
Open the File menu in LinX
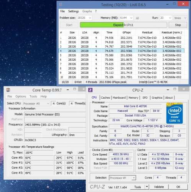click(63, 11)
